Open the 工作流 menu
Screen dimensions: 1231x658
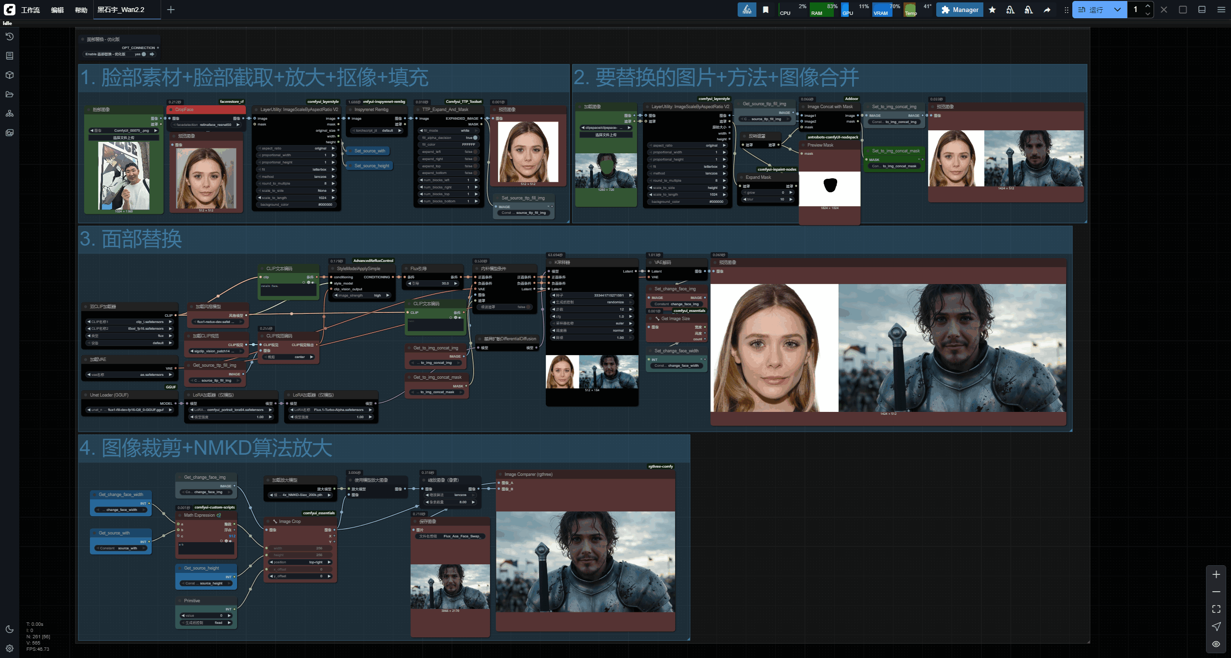(30, 10)
